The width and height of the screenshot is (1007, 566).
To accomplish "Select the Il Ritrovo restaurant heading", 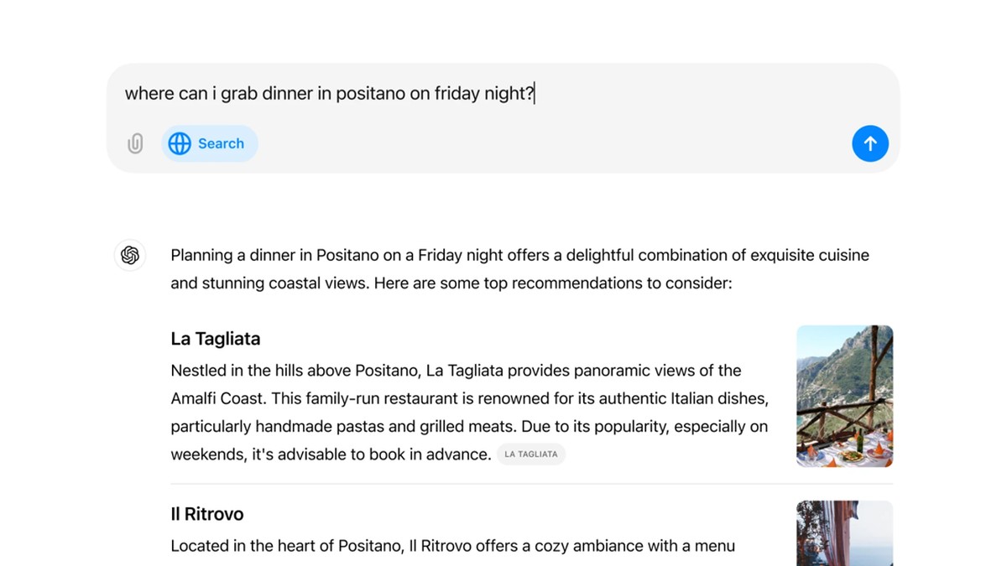I will point(207,514).
